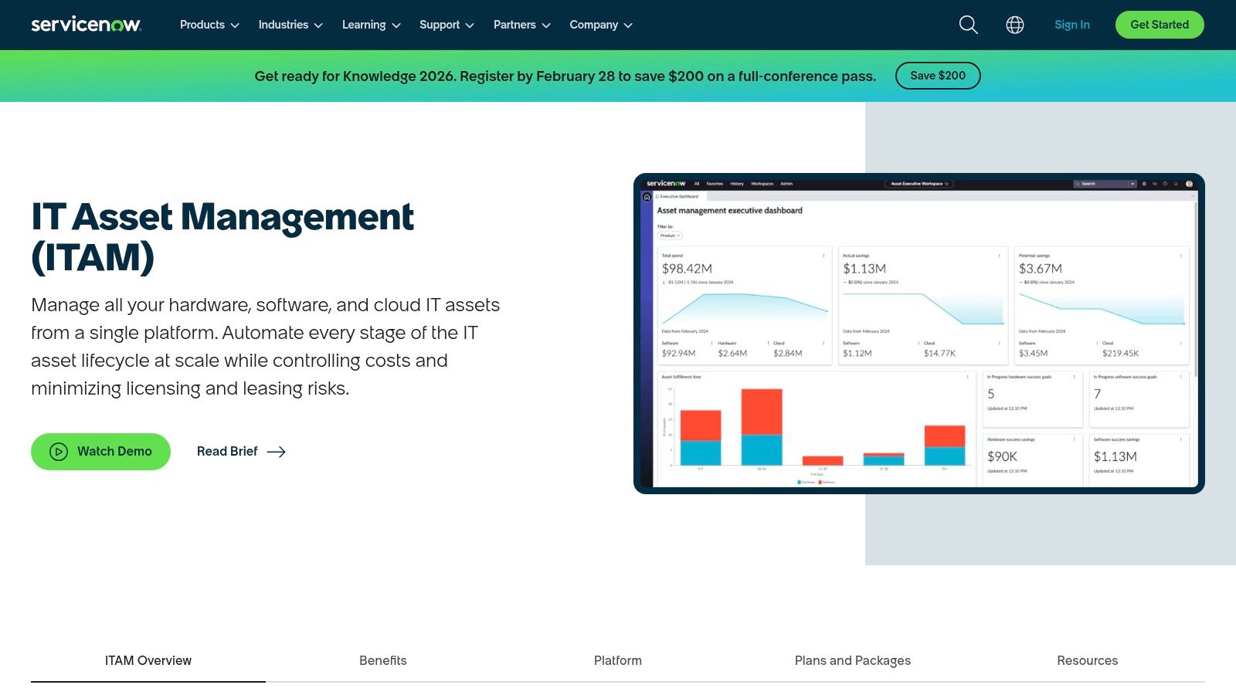Open the search scope dropdown in the dashboard
Image resolution: width=1236 pixels, height=695 pixels.
1132,184
